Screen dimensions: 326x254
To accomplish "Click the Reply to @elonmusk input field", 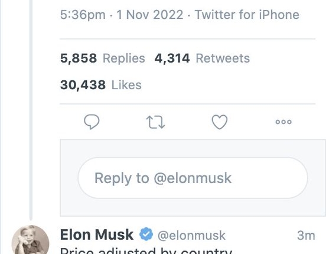I will tap(193, 178).
